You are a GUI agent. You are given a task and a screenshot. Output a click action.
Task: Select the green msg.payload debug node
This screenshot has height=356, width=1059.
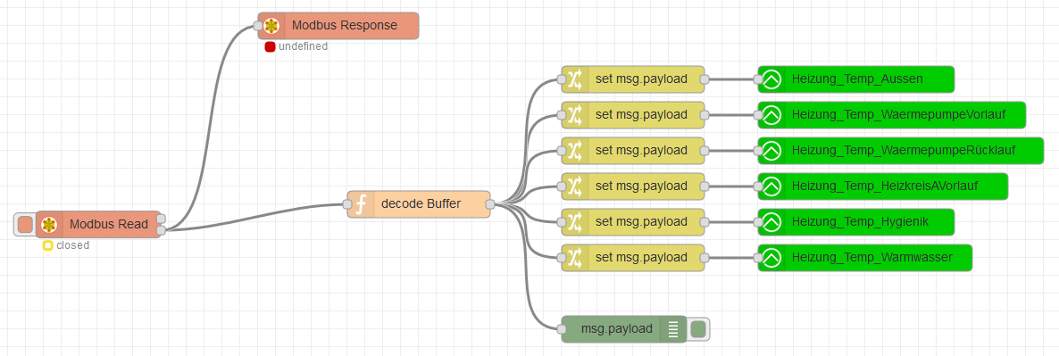[x=624, y=329]
